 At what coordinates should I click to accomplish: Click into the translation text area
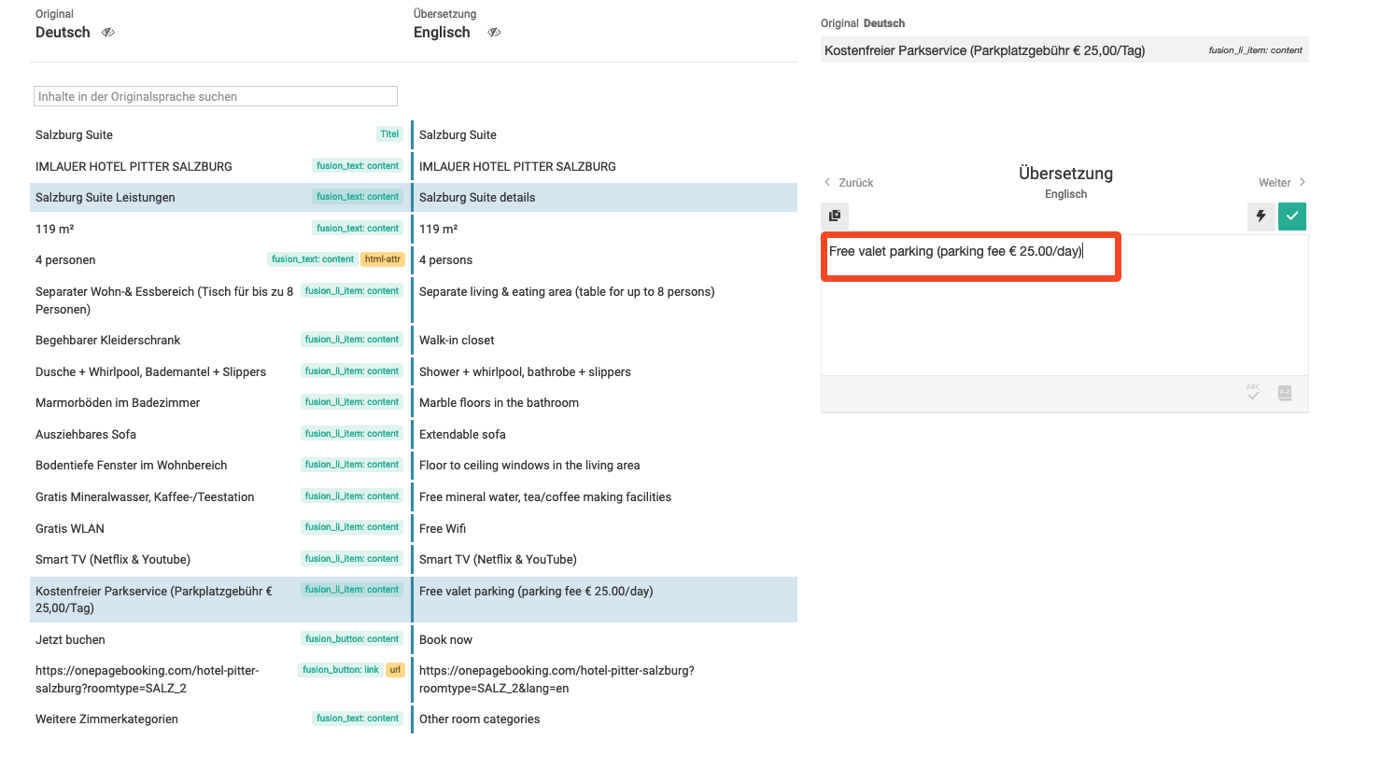[x=1064, y=305]
